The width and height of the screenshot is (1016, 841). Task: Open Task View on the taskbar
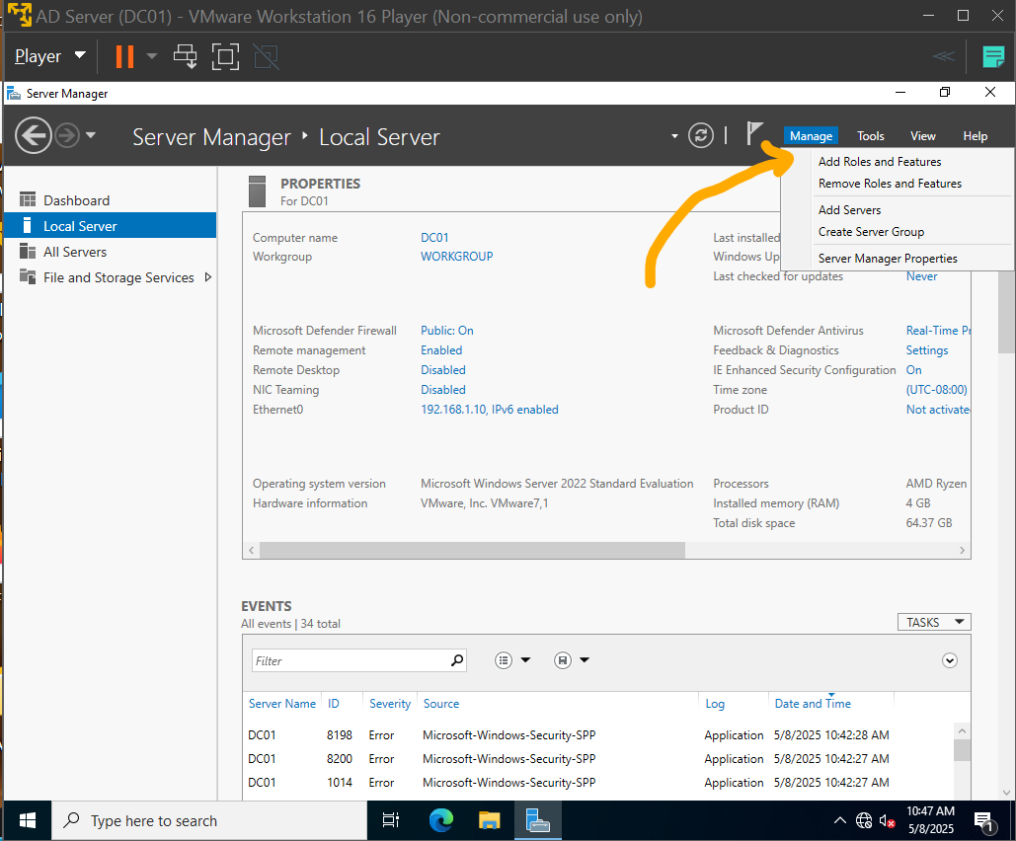tap(391, 821)
